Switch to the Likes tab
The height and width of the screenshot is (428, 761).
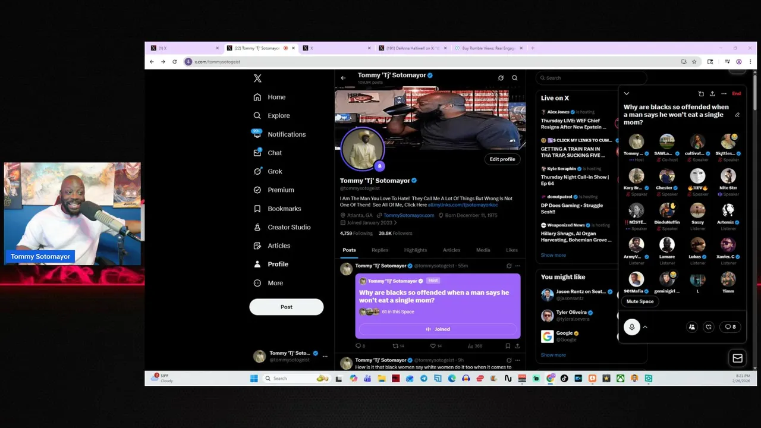click(x=512, y=250)
